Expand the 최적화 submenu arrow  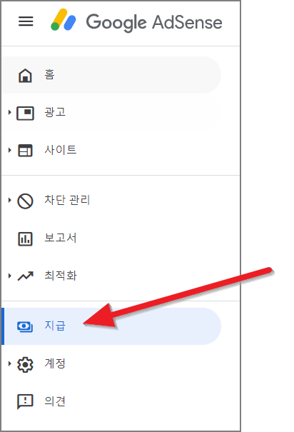10,276
